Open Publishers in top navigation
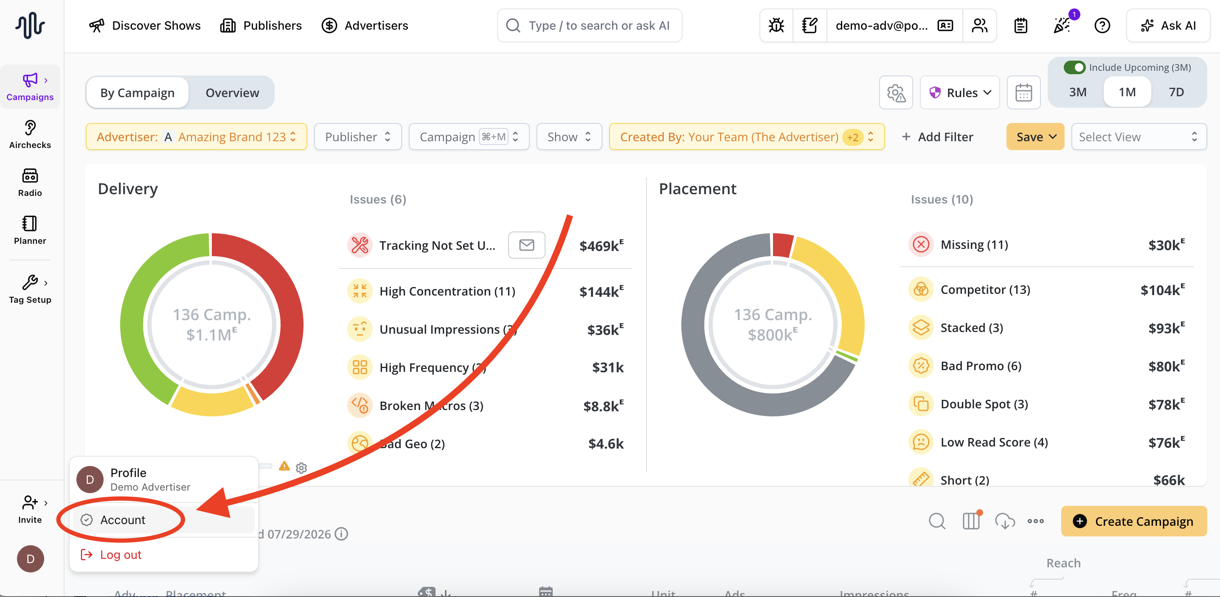1220x597 pixels. coord(261,25)
